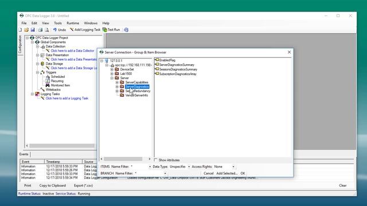Click Add Logging Task in toolbar
This screenshot has width=367, height=206.
(x=85, y=30)
